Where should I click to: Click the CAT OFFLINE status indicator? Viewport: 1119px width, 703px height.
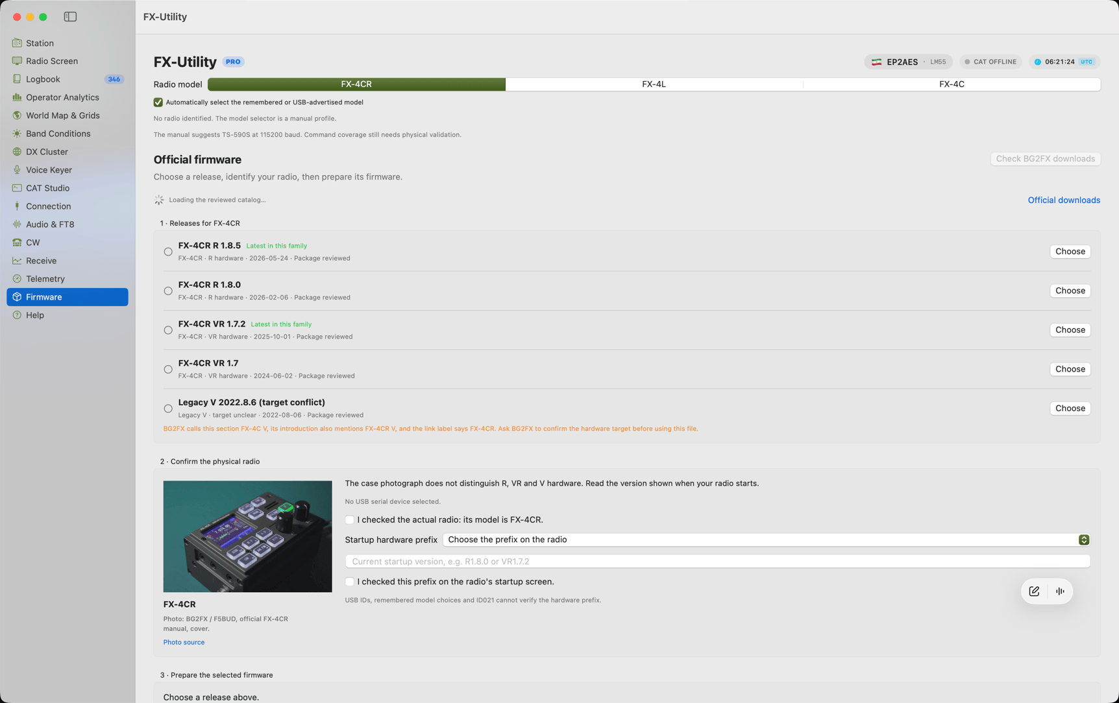click(990, 62)
